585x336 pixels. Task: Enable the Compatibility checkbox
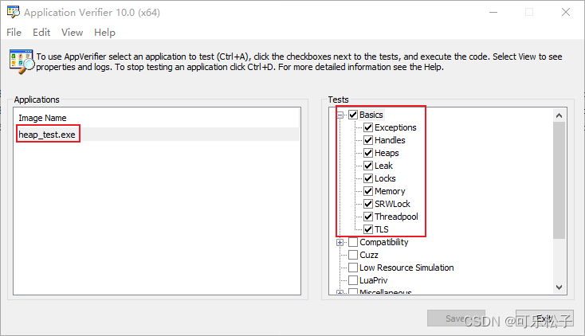(x=353, y=242)
